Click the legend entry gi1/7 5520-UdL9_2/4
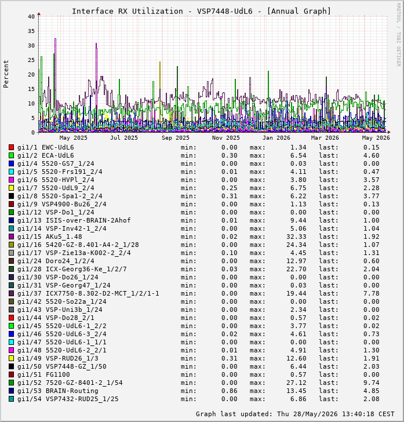Image resolution: width=404 pixels, height=422 pixels. [x=56, y=188]
